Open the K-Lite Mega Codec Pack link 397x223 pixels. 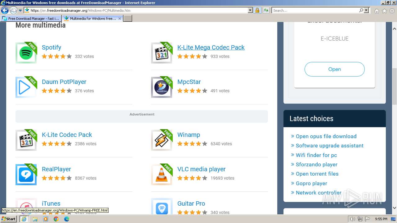click(x=211, y=47)
